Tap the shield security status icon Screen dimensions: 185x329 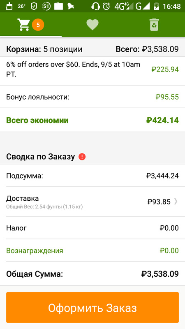[34, 6]
